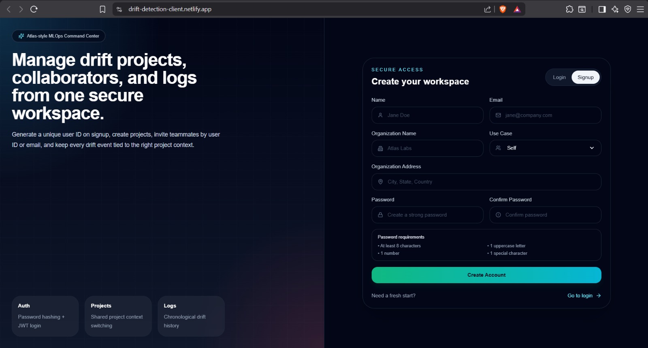Click into the Email field
648x348 pixels.
click(545, 115)
